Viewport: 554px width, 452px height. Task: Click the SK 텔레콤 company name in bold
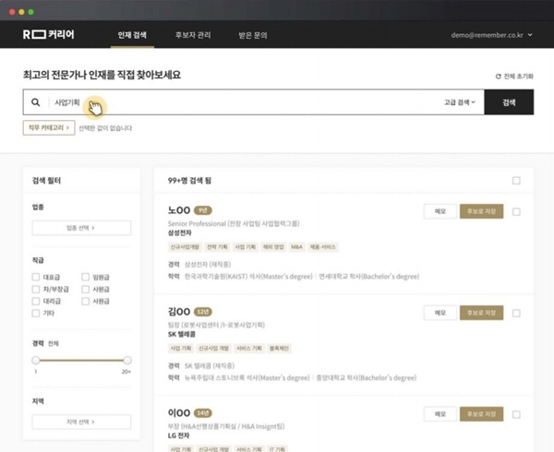click(x=182, y=334)
